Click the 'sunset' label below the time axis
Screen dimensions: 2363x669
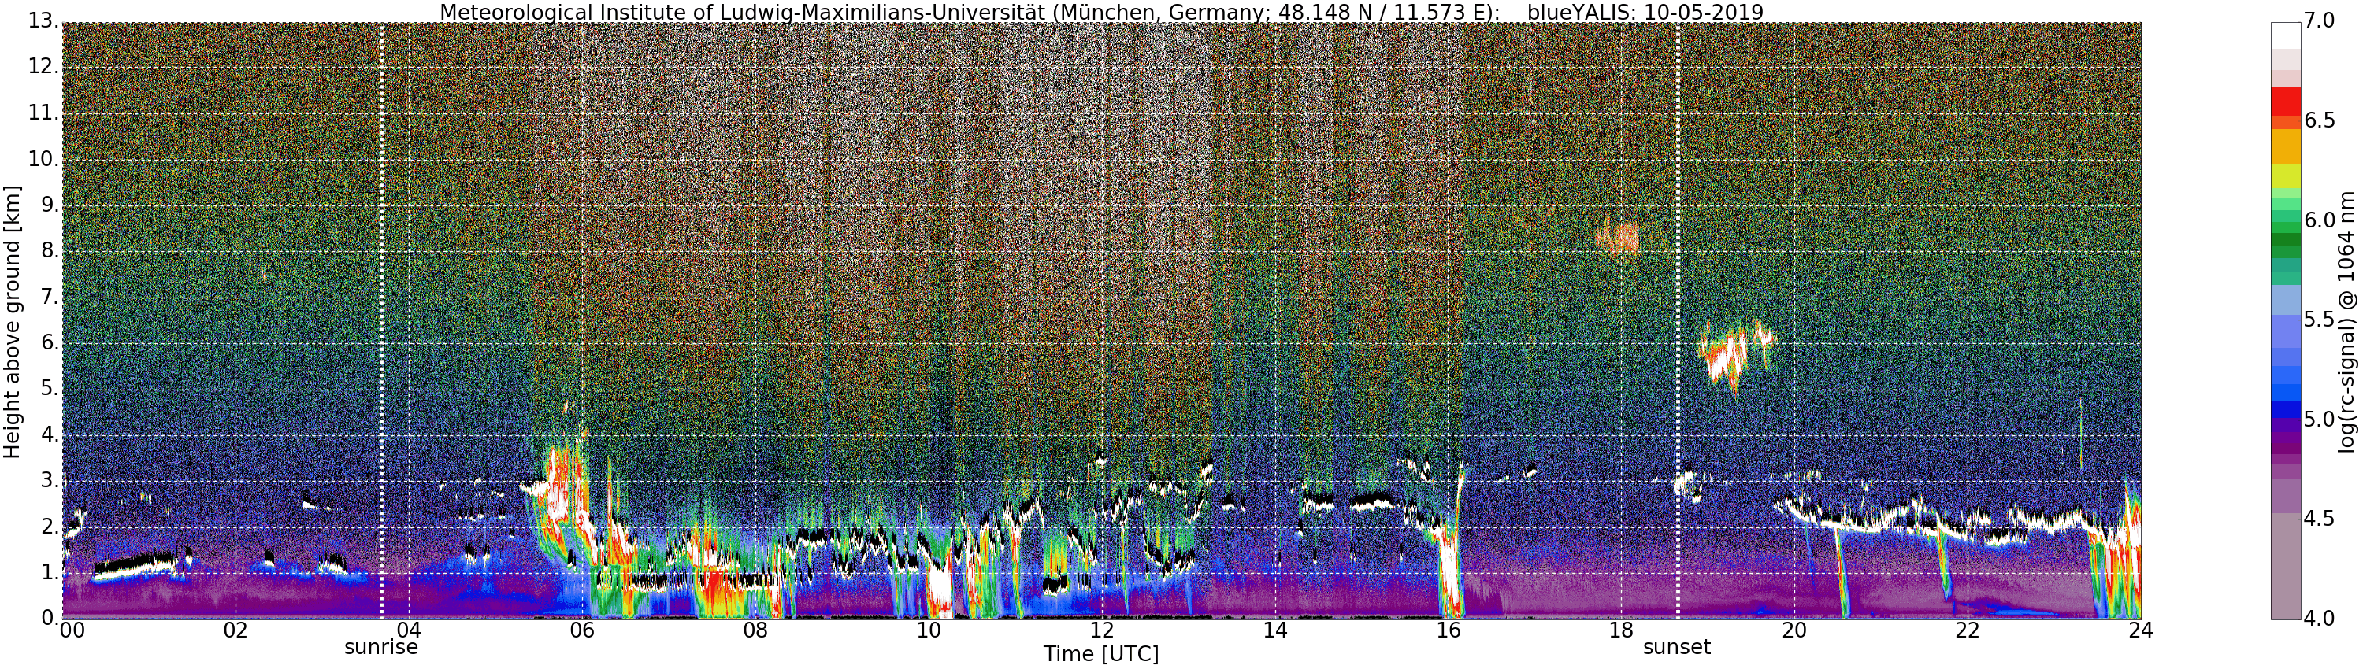tap(1677, 647)
